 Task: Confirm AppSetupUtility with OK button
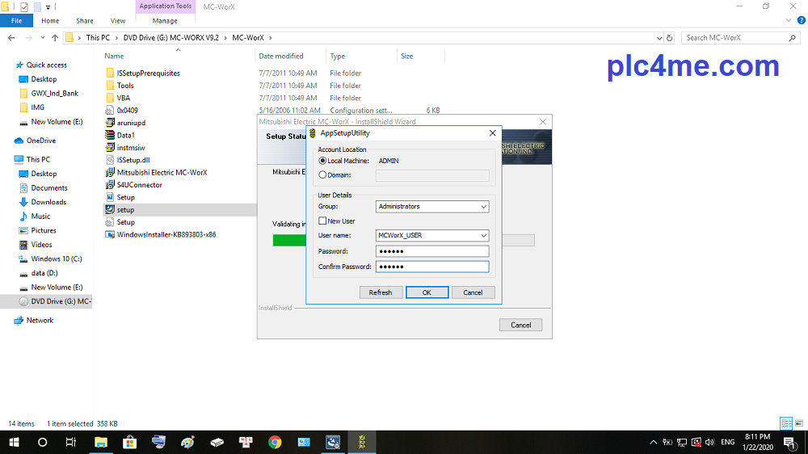coord(427,292)
